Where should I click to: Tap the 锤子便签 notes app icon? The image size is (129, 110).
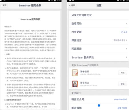click(75, 73)
